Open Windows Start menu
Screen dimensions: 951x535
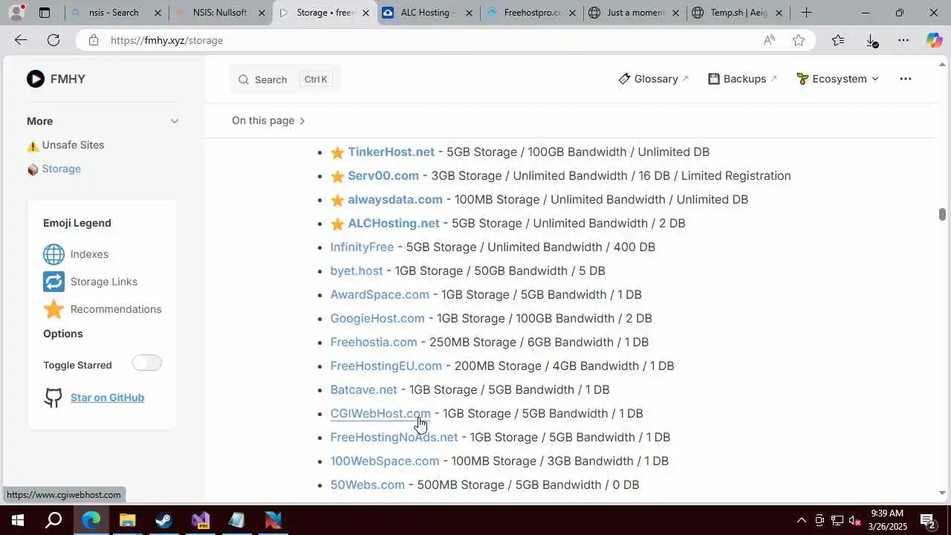point(17,520)
